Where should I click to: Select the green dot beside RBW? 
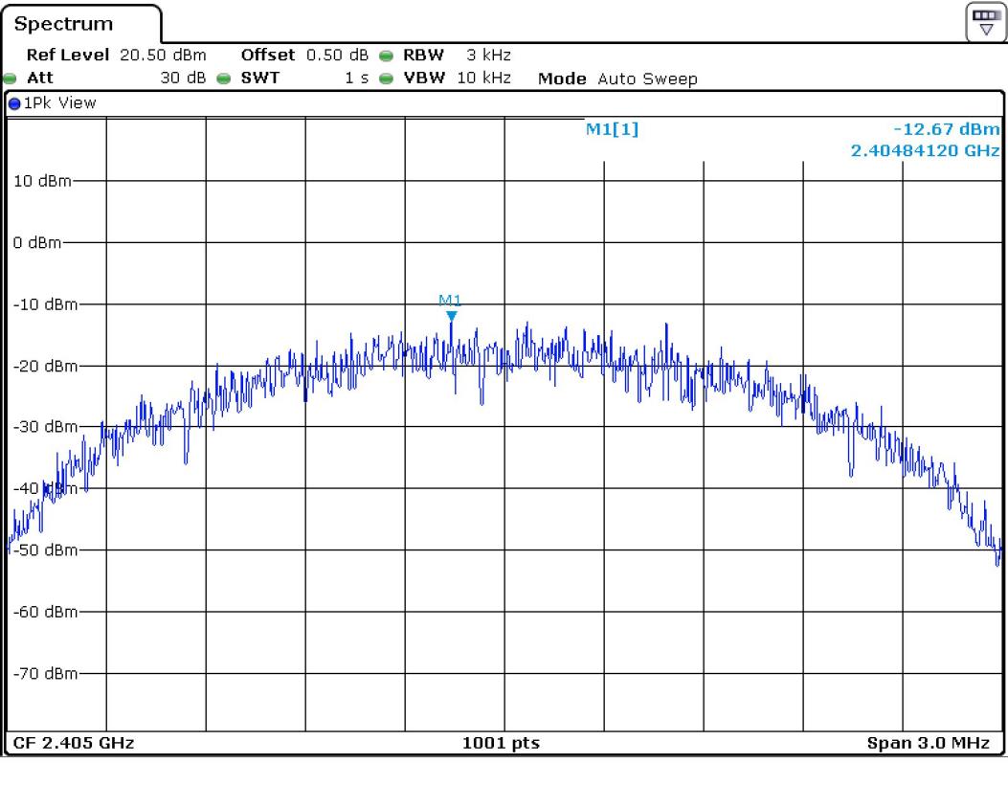(x=386, y=56)
